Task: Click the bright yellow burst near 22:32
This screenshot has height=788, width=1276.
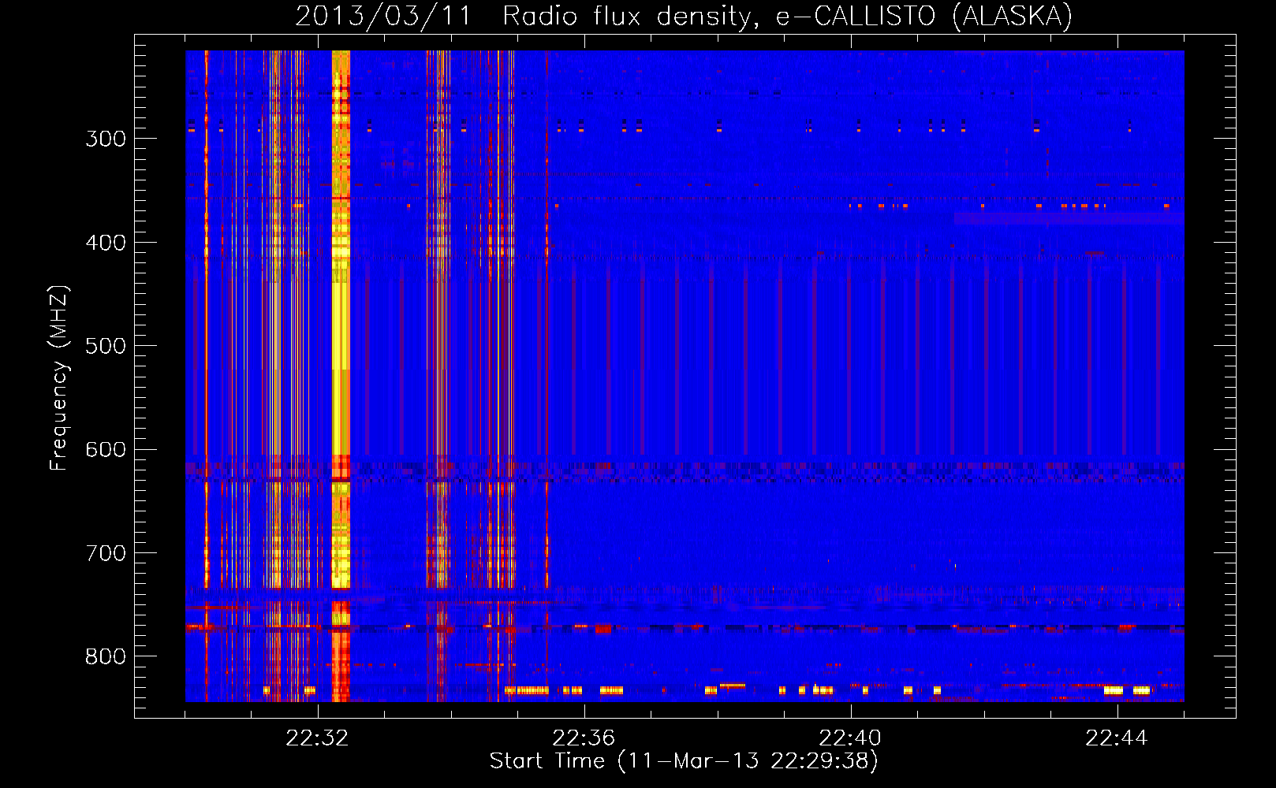Action: [341, 375]
